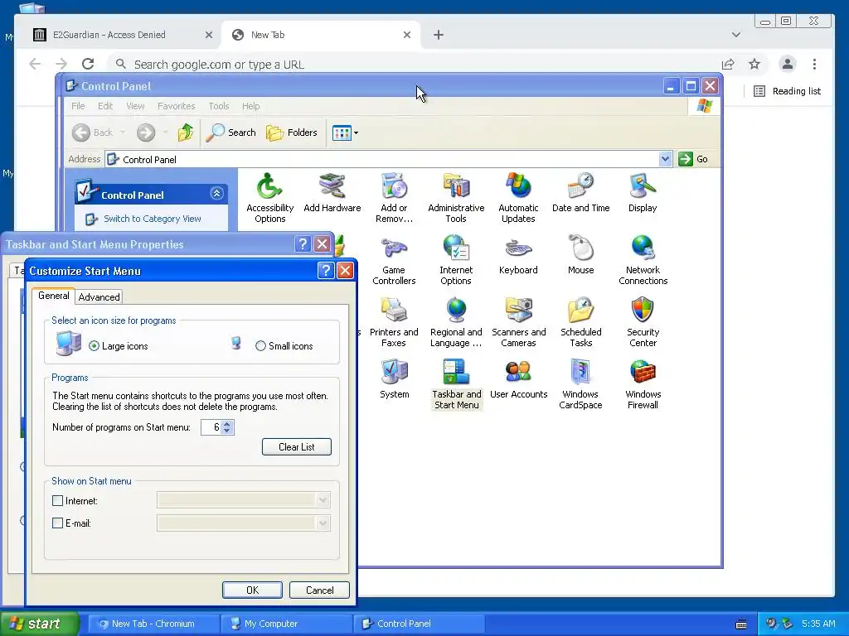849x636 pixels.
Task: Open the Keyboard applet icon
Action: (518, 255)
